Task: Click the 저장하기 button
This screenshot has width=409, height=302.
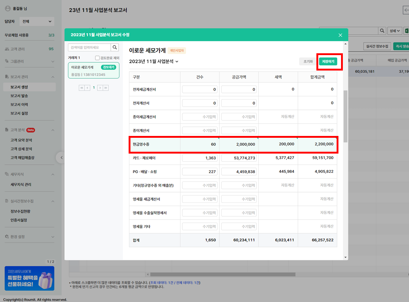Action: coord(328,61)
